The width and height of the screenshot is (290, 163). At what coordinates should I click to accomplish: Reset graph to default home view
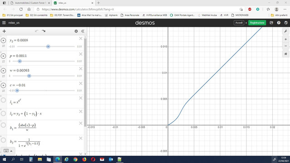pyautogui.click(x=285, y=54)
